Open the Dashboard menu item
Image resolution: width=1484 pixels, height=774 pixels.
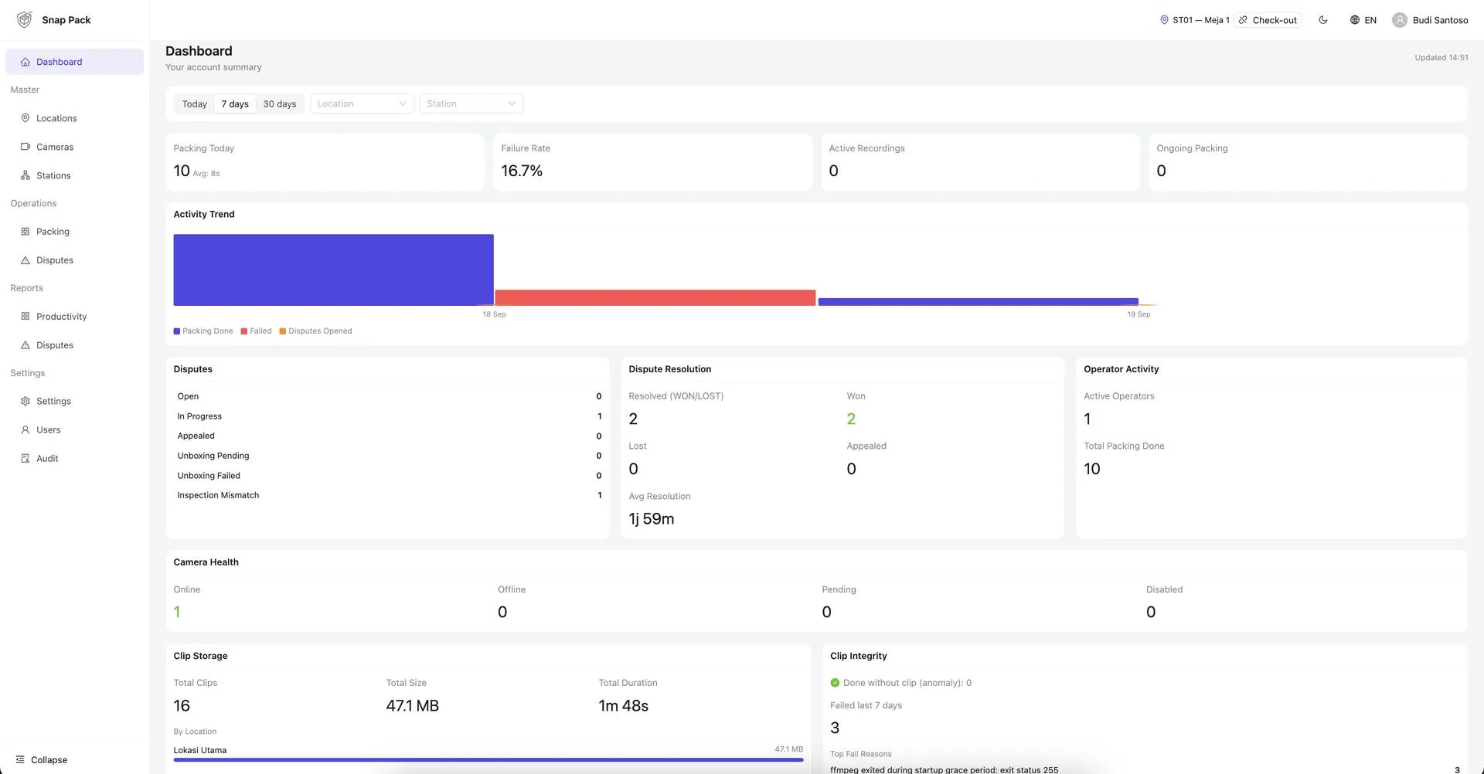coord(74,62)
